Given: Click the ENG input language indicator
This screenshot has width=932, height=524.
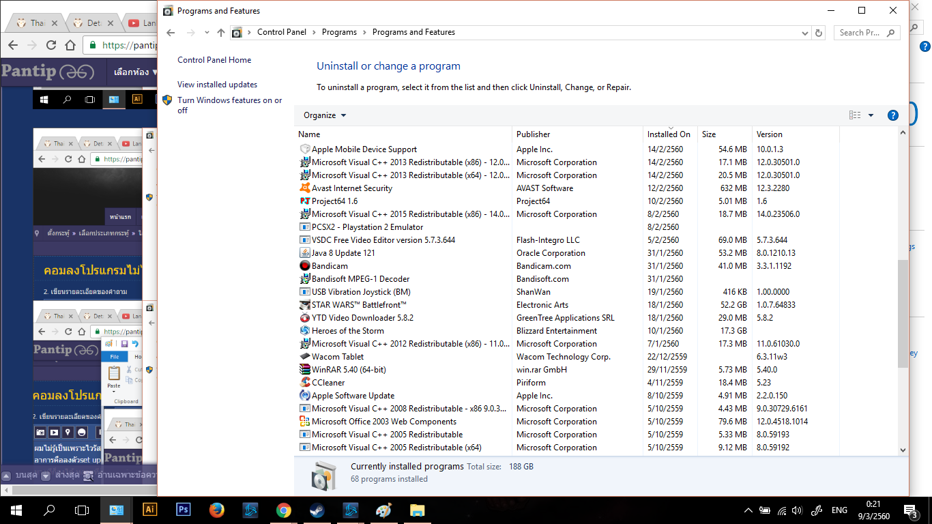Looking at the screenshot, I should coord(839,510).
